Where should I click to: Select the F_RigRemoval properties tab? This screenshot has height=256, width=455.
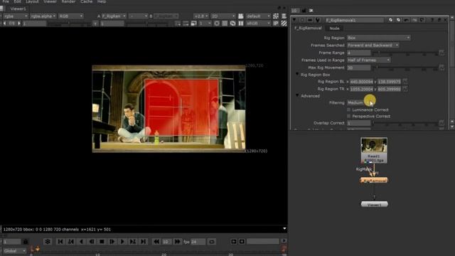pos(308,28)
